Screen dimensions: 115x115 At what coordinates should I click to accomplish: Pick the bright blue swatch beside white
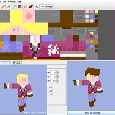pos(92,16)
